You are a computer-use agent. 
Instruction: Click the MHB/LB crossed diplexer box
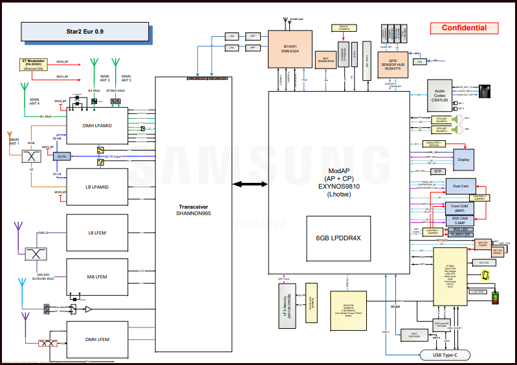coord(32,156)
